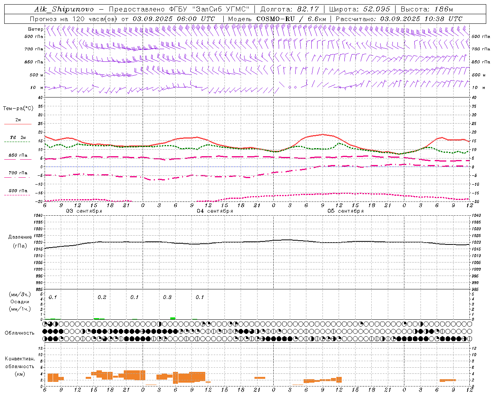
Task: Click the Тем-ра(°C) temperature panel label
Action: pos(18,109)
